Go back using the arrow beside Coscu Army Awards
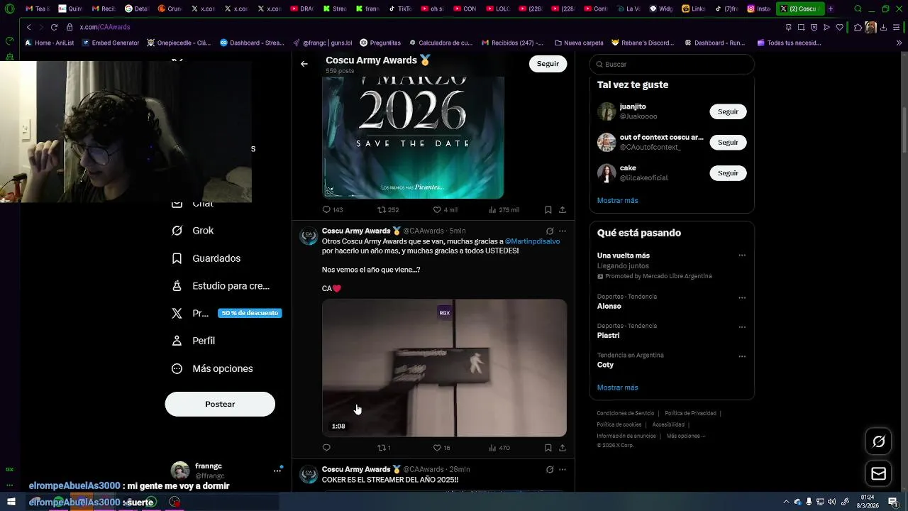The height and width of the screenshot is (511, 908). [304, 64]
